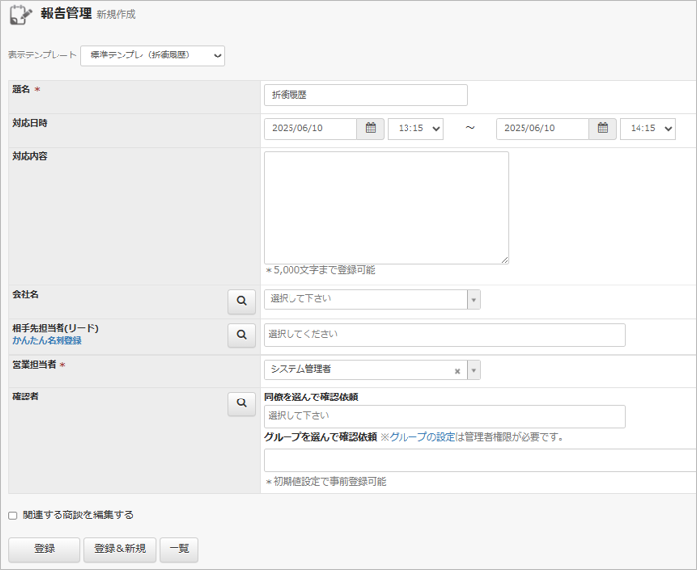
Task: Open the end date calendar picker
Action: pyautogui.click(x=602, y=129)
